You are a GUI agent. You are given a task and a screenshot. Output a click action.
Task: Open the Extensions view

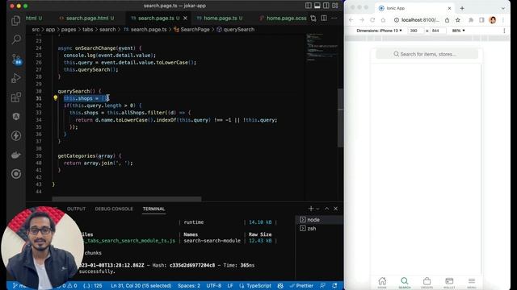(x=16, y=97)
